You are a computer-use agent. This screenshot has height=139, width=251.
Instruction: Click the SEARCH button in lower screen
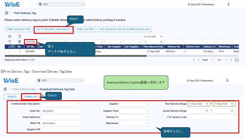pos(12,97)
